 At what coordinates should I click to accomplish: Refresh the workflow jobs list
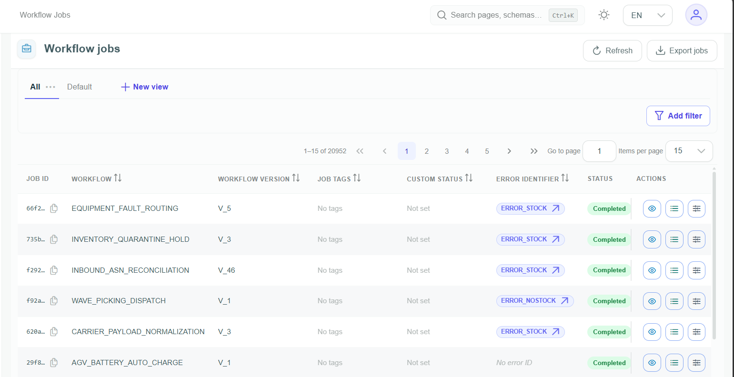click(x=613, y=51)
